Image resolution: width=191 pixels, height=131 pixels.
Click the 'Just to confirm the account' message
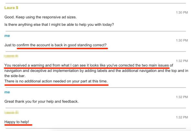click(x=55, y=45)
